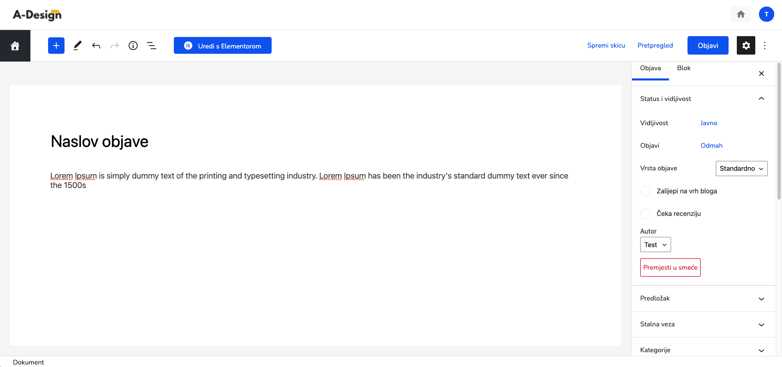Click the Objavi publish button

708,46
